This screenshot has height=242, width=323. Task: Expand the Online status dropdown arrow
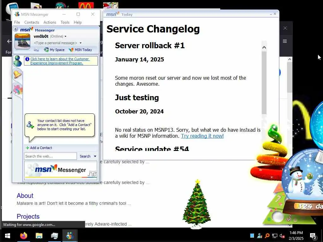coord(66,37)
